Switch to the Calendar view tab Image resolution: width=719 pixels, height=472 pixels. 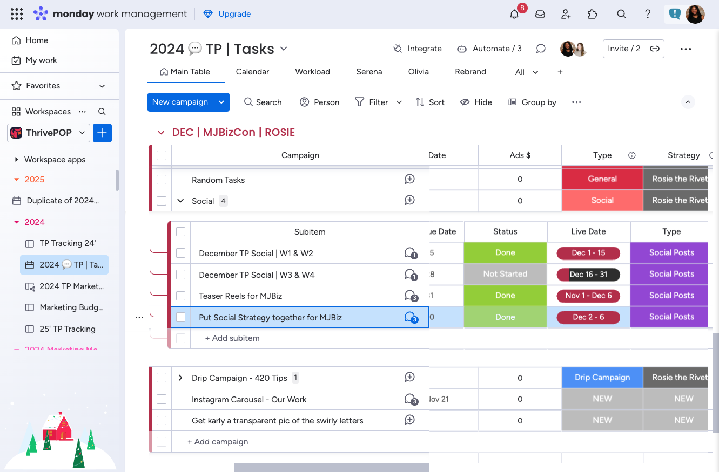tap(252, 72)
